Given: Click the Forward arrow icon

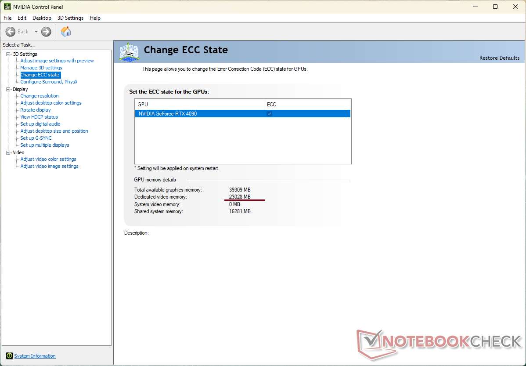Looking at the screenshot, I should click(x=46, y=32).
